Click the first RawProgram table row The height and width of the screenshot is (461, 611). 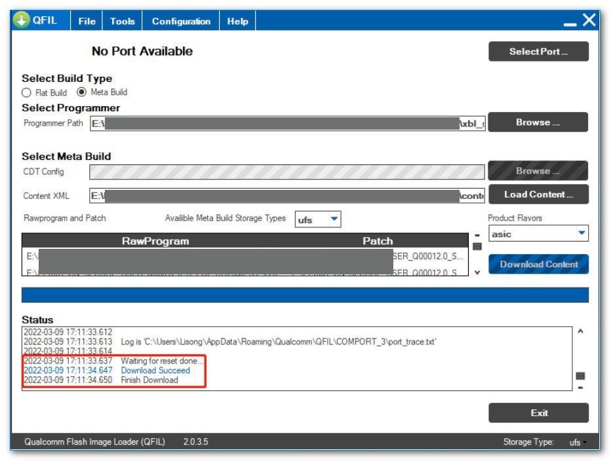click(245, 256)
